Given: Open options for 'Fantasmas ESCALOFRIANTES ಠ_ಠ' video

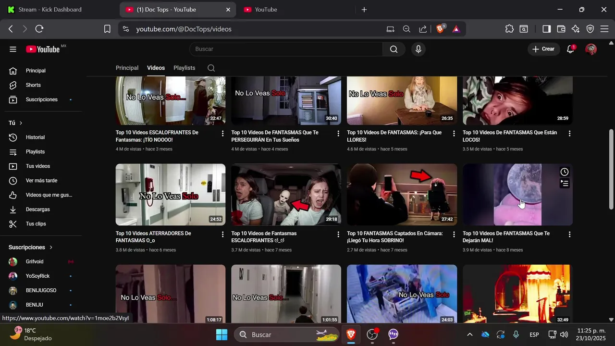Looking at the screenshot, I should (338, 235).
